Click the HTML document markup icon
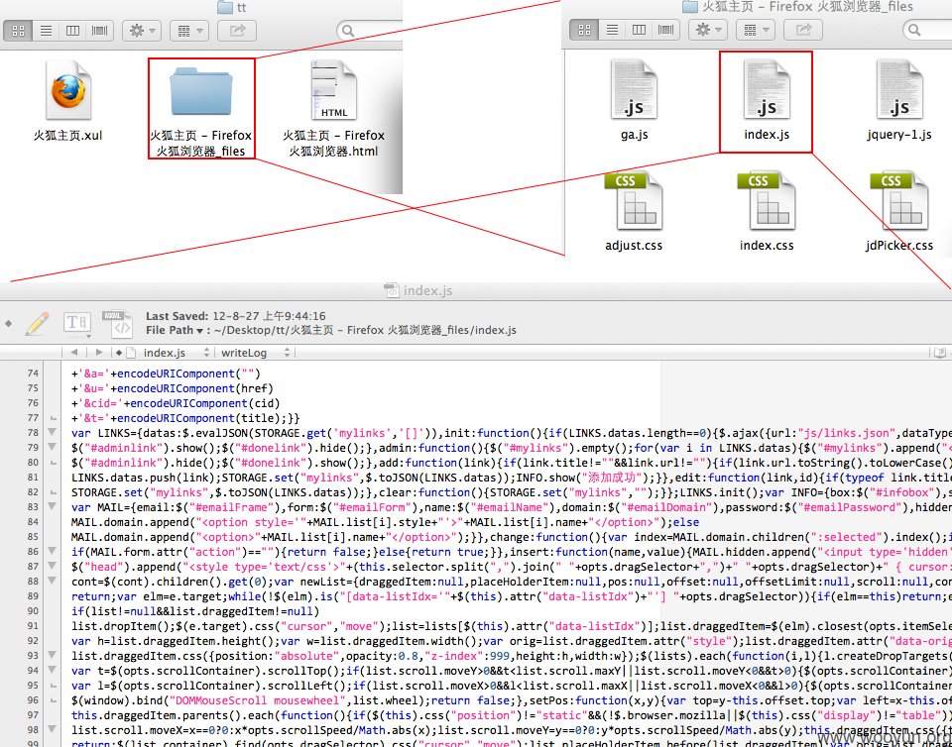Viewport: 952px width, 747px height. coord(117,323)
